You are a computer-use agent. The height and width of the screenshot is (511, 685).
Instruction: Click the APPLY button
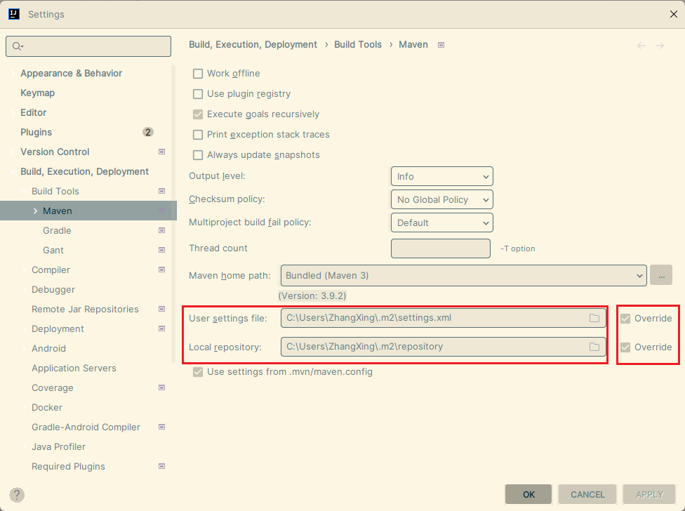coord(650,494)
